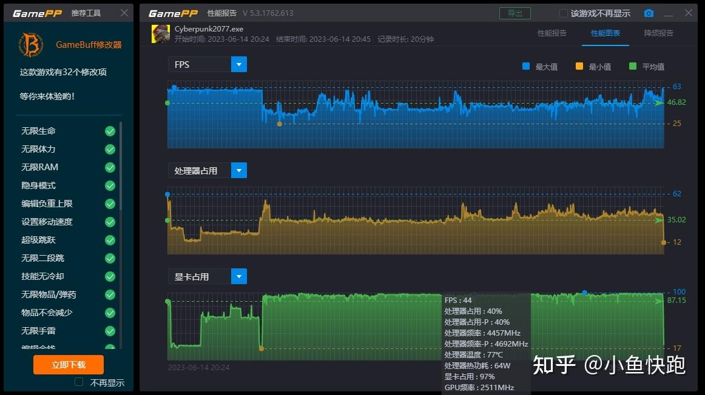Image resolution: width=705 pixels, height=395 pixels.
Task: Click the green check icon beside 无限手雷
Action: pyautogui.click(x=110, y=331)
